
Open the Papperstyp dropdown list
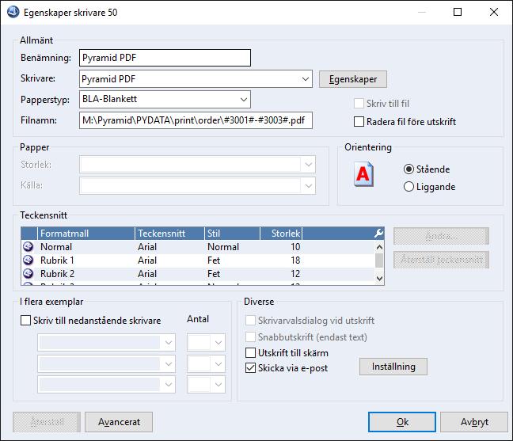[244, 100]
